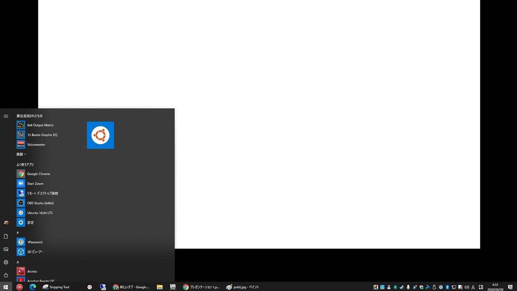Open Ubuntu icon on the taskbar
This screenshot has width=517, height=291.
click(x=89, y=287)
